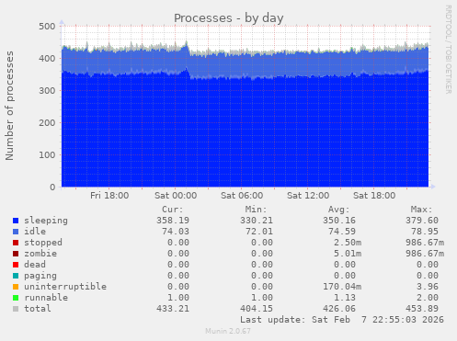Image resolution: width=457 pixels, height=341 pixels.
Task: Select the 'idle' legend label
Action: point(35,232)
